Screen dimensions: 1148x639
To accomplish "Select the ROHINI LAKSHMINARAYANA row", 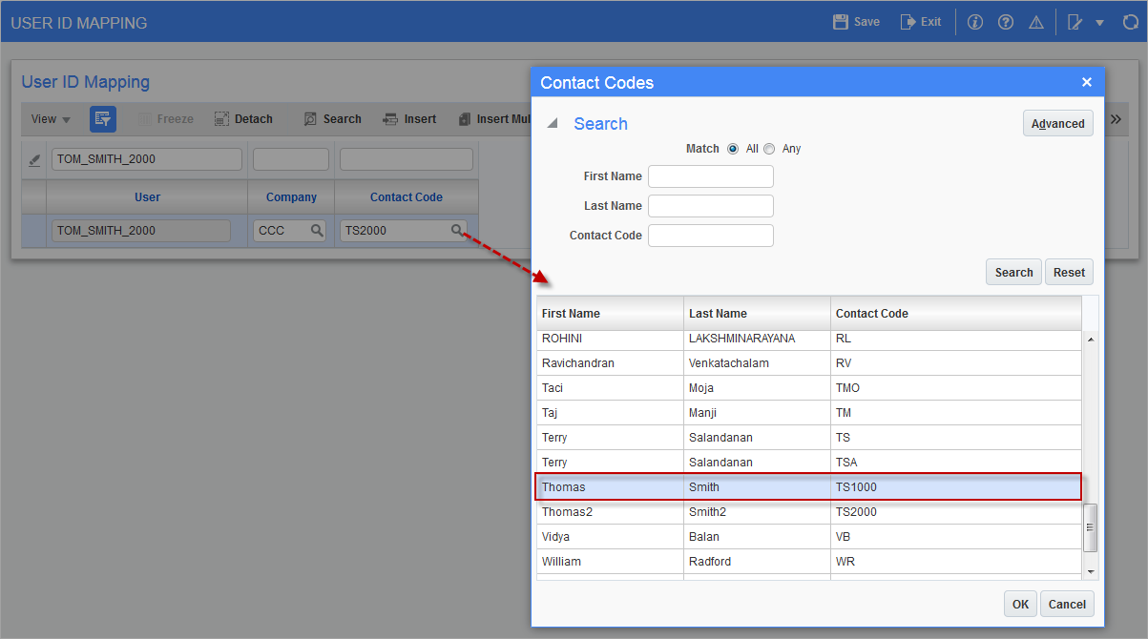I will coord(808,339).
